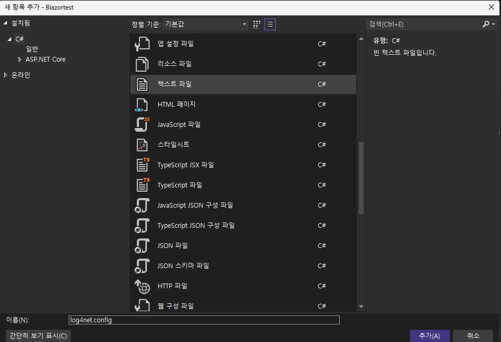Viewport: 501px width, 342px height.
Task: Select the TypeScript JSX 파일 template name
Action: coord(186,165)
